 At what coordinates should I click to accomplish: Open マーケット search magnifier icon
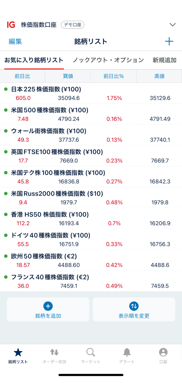point(91,352)
